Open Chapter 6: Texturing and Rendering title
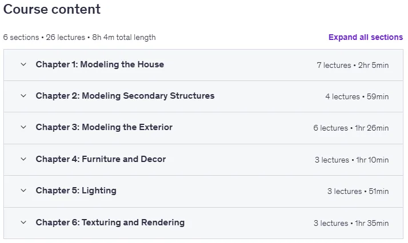This screenshot has width=408, height=243. point(110,222)
